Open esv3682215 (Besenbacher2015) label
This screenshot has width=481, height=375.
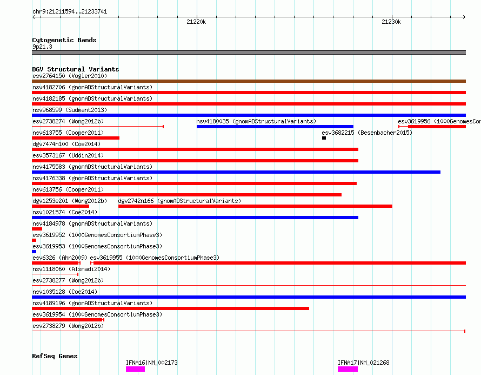(x=367, y=133)
